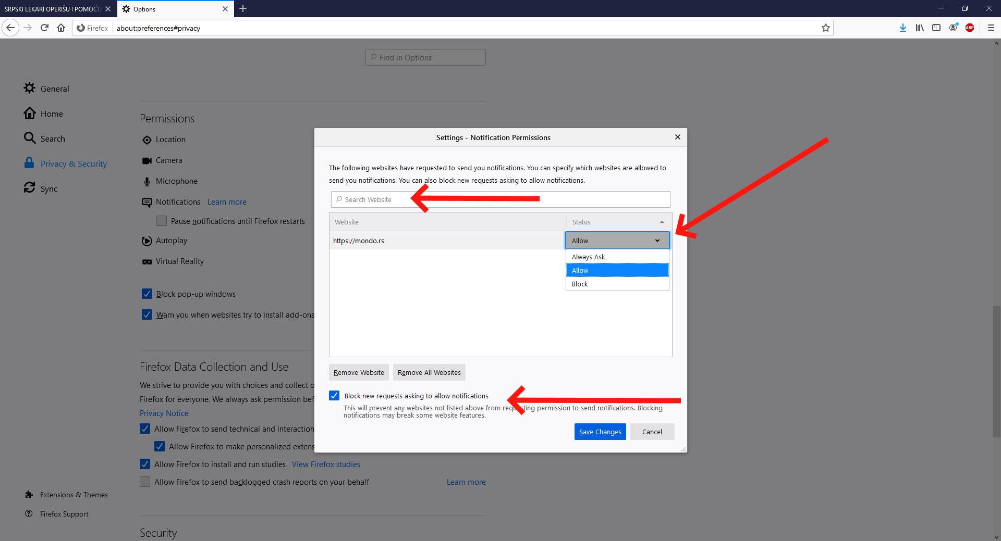Click the Extensions & Themes puzzle icon
Screen dimensions: 1001x541
[30, 495]
